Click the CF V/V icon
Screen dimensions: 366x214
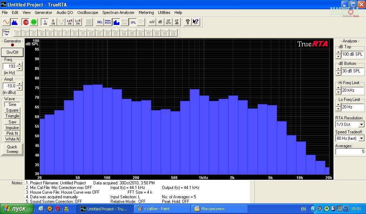click(168, 22)
